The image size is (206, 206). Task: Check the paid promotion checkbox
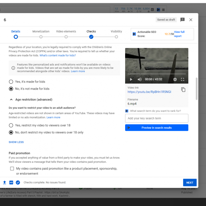12,169
